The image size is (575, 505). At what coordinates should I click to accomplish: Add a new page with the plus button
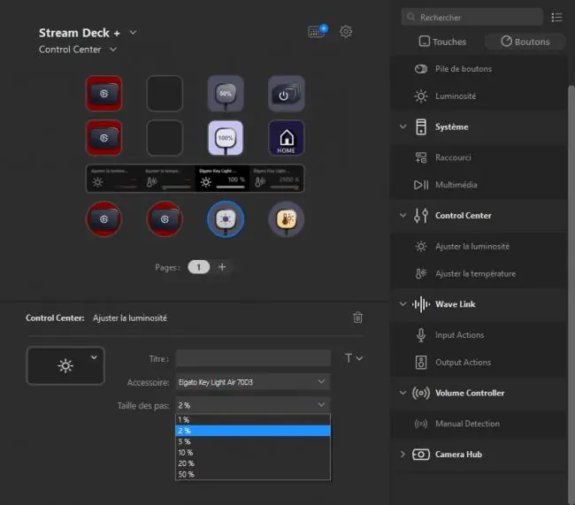pos(222,267)
